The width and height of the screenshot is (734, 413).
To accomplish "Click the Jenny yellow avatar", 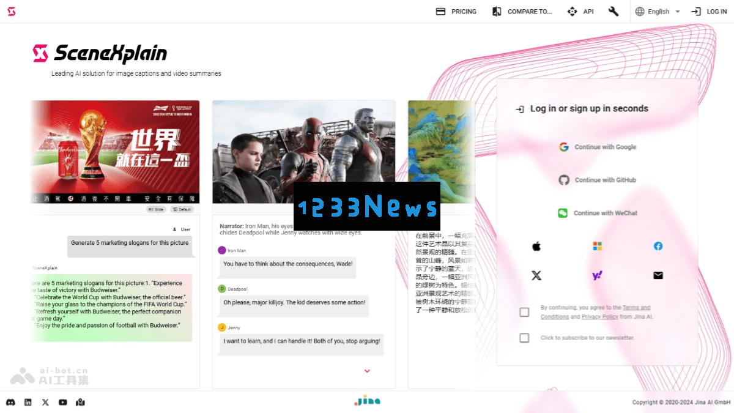I will (221, 327).
